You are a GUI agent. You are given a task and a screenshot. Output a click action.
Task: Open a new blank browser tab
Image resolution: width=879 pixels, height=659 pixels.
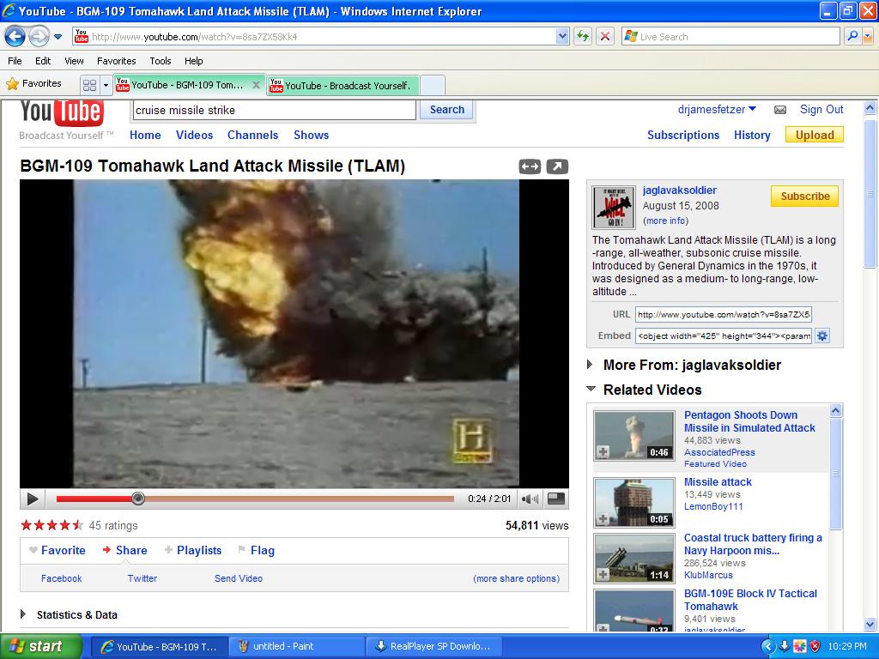433,86
